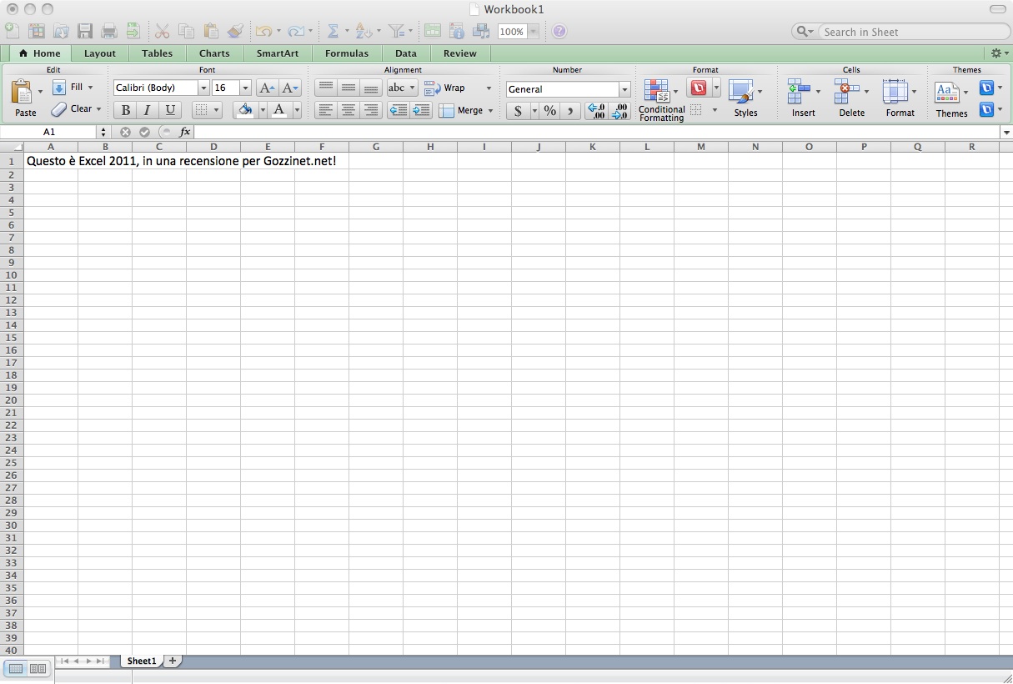The height and width of the screenshot is (684, 1013).
Task: Toggle Underline formatting
Action: pos(170,110)
